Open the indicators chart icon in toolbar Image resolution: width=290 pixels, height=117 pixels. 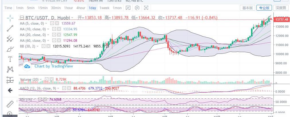(x=128, y=8)
